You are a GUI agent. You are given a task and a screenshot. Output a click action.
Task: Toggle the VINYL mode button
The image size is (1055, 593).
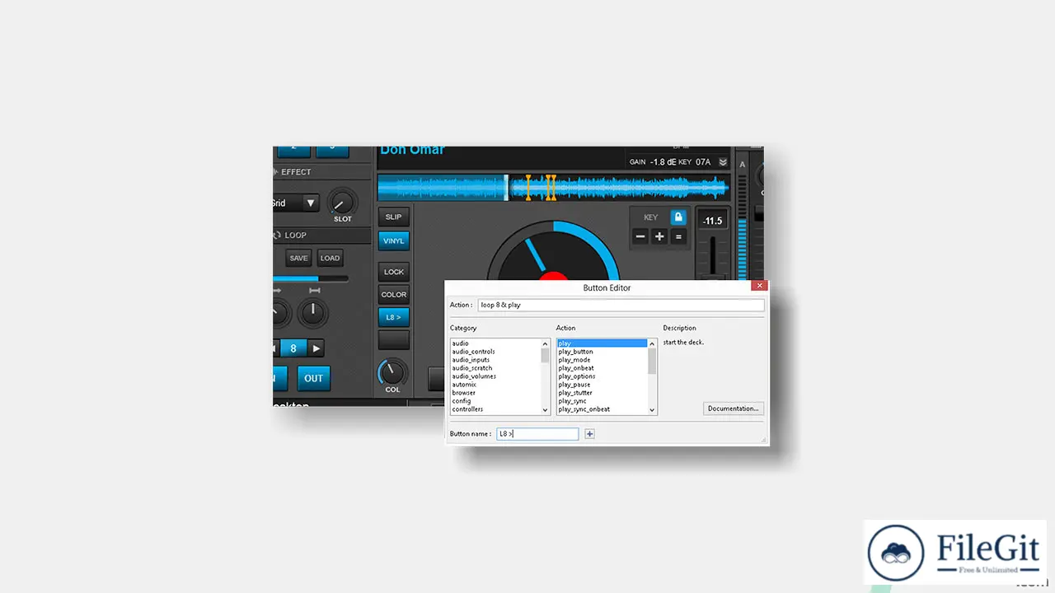[394, 241]
